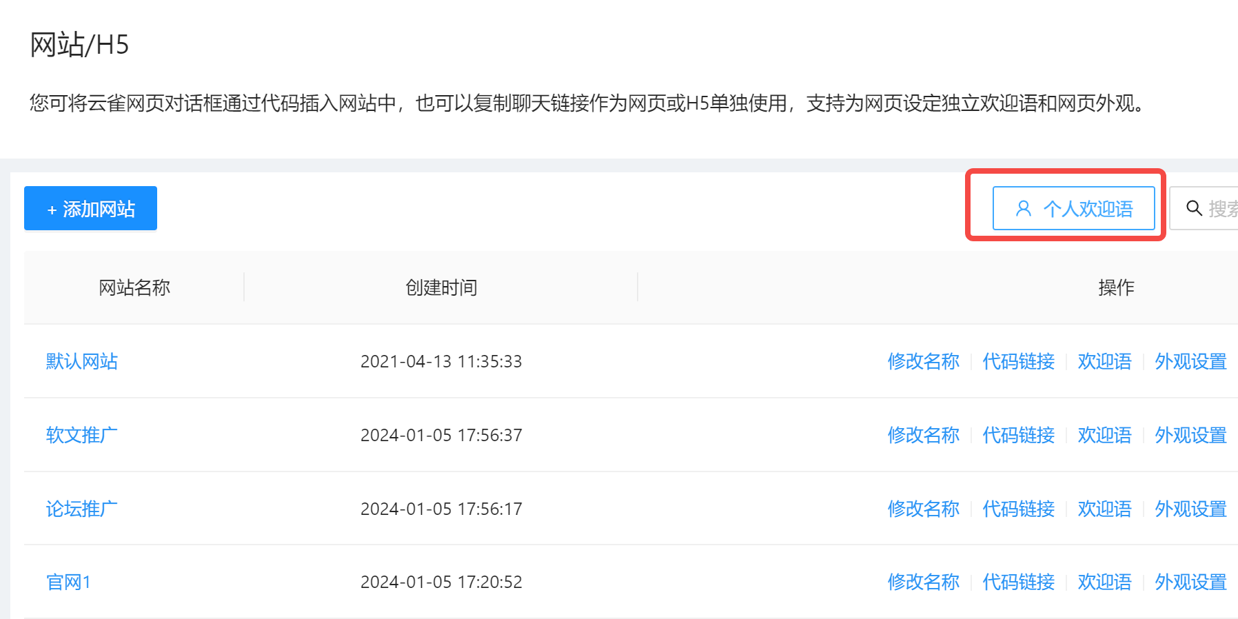Open 外观设置 for 官网1
Image resolution: width=1238 pixels, height=619 pixels.
pos(1190,582)
